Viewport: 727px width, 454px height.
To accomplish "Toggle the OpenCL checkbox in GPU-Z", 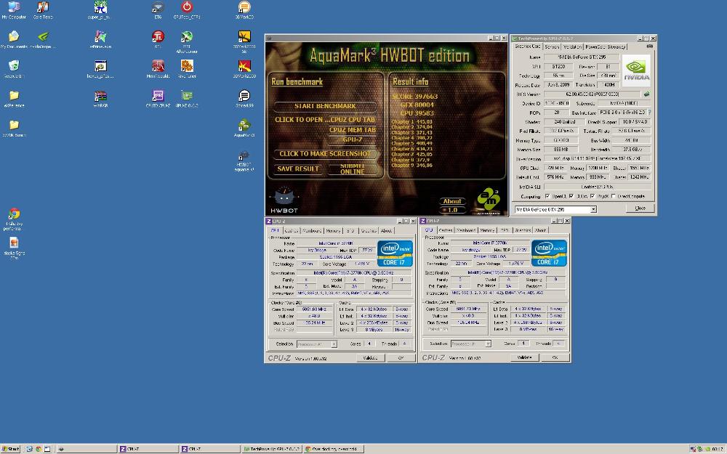I will (x=547, y=196).
